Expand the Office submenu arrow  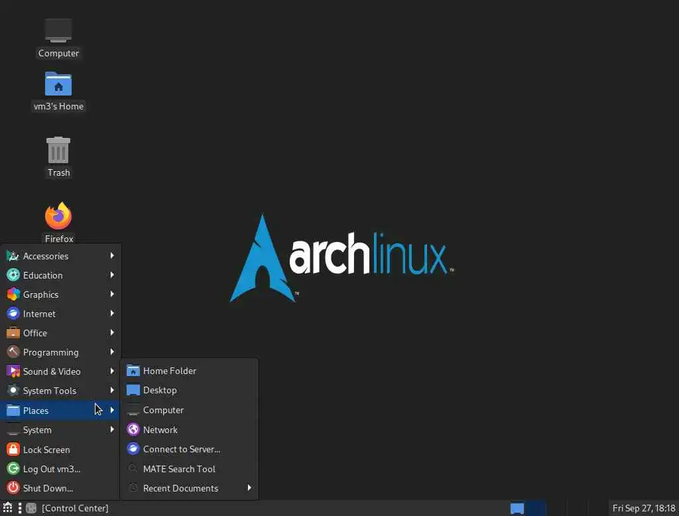[x=112, y=332]
